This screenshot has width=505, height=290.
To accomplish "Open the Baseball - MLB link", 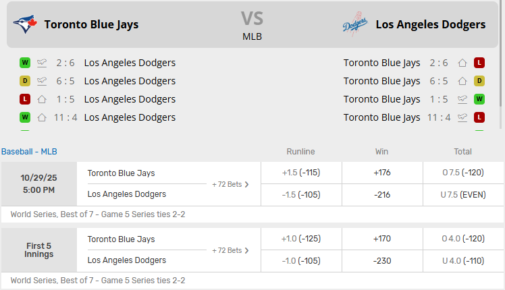I will click(x=29, y=152).
